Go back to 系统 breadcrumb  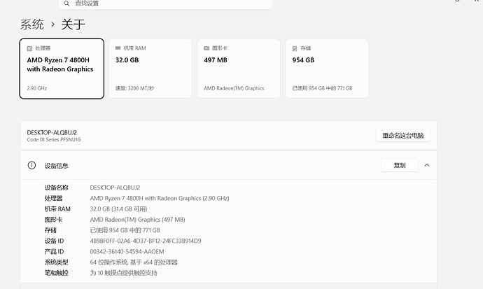point(32,24)
